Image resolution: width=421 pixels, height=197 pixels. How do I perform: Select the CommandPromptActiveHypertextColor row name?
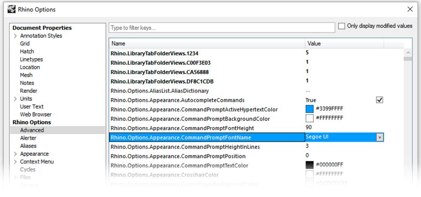[194, 109]
